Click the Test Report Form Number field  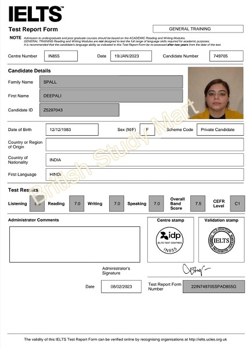(x=214, y=287)
